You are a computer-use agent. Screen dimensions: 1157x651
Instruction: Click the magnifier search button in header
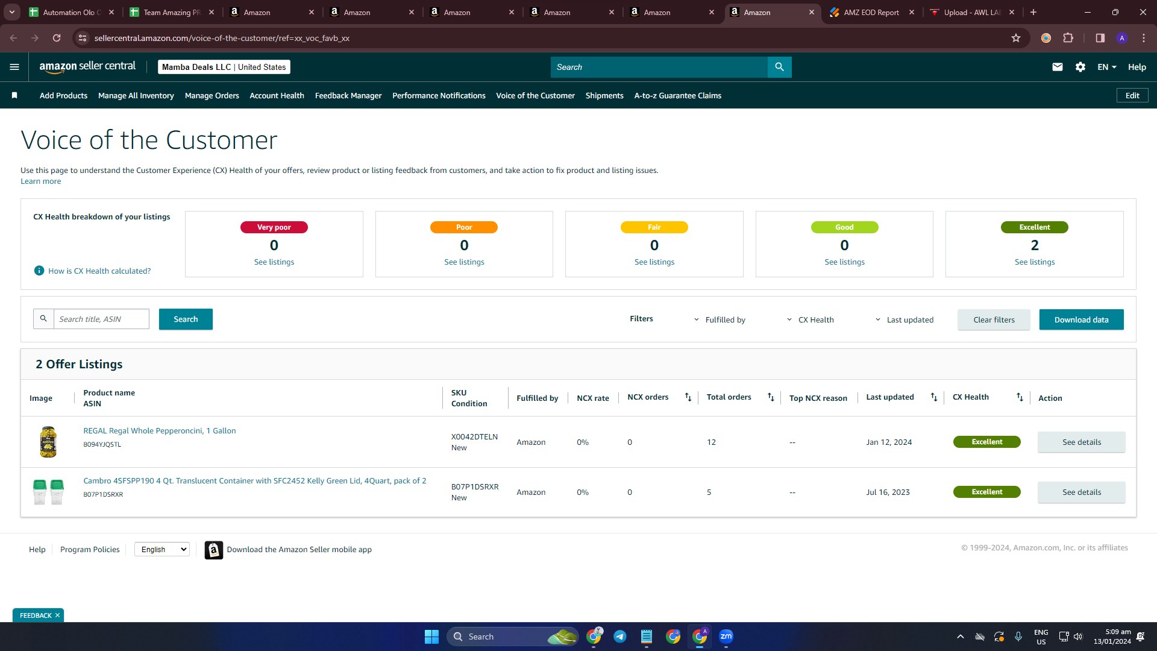coord(779,67)
